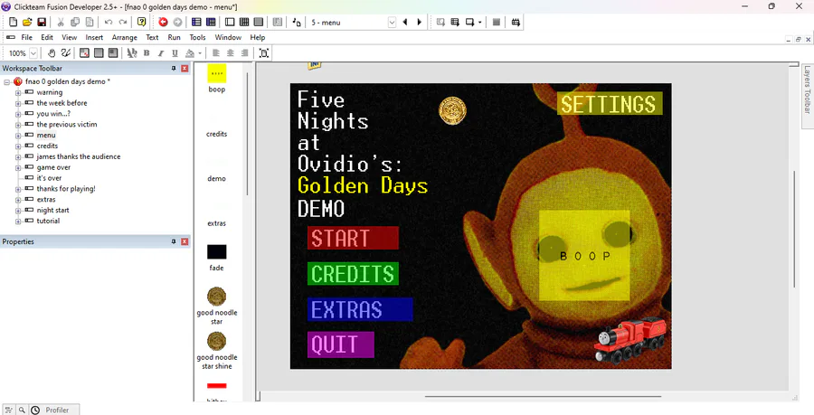The width and height of the screenshot is (814, 415).
Task: Open the '5 - menu' frame dropdown
Action: tap(392, 23)
